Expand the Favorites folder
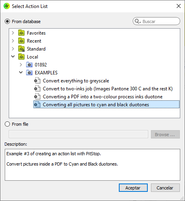 [13, 33]
